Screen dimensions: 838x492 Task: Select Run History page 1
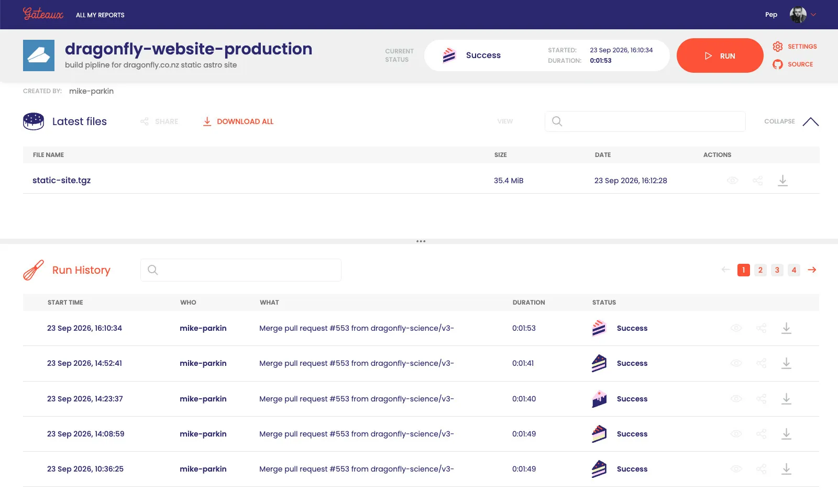[x=744, y=270]
